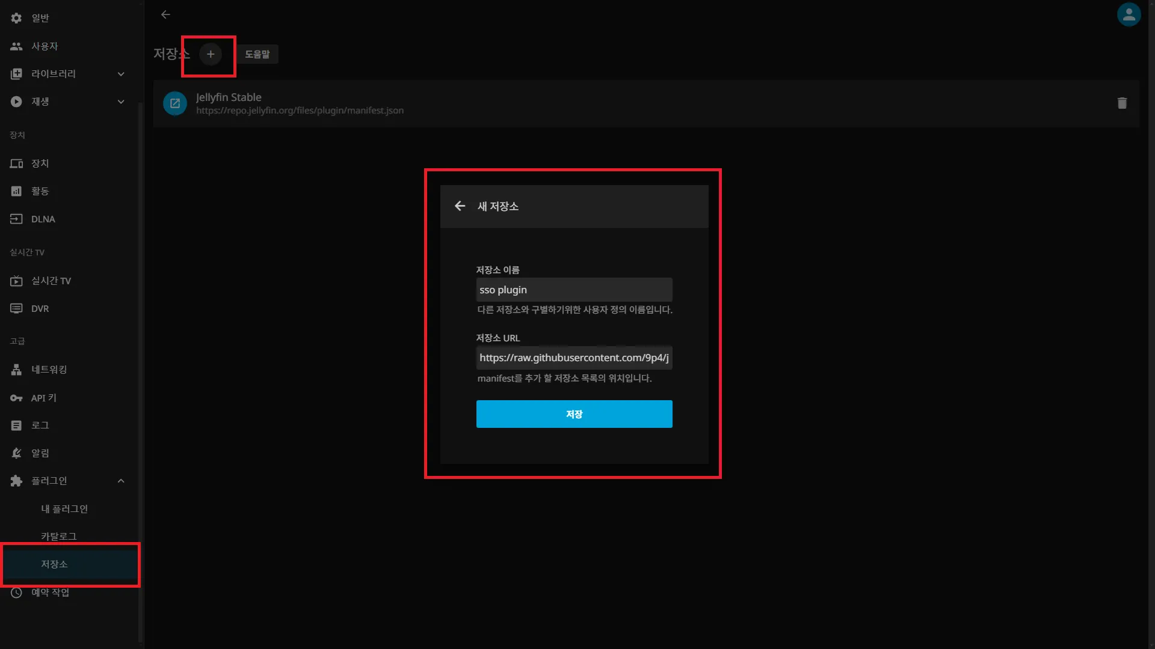Expand the 라이브러리 chevron
This screenshot has width=1155, height=649.
[121, 74]
